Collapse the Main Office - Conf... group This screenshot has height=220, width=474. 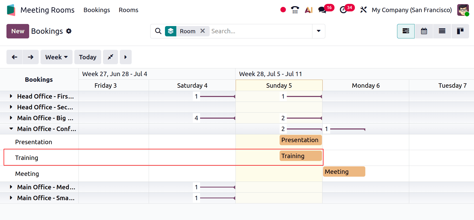11,129
